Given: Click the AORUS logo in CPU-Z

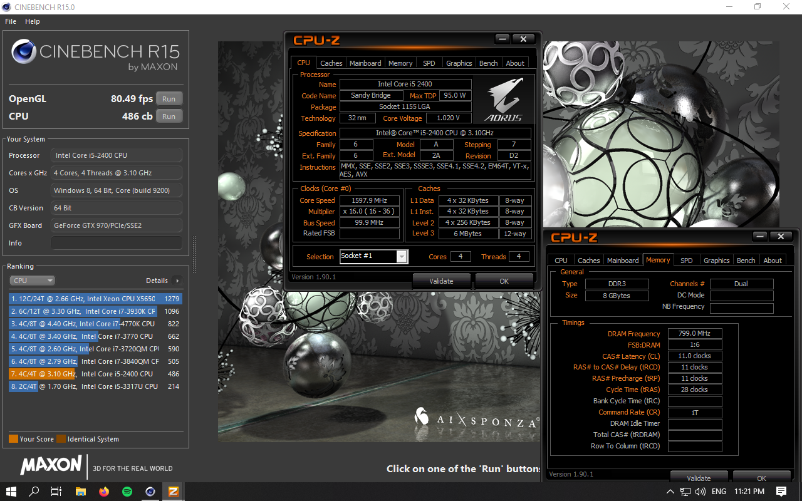Looking at the screenshot, I should tap(503, 100).
